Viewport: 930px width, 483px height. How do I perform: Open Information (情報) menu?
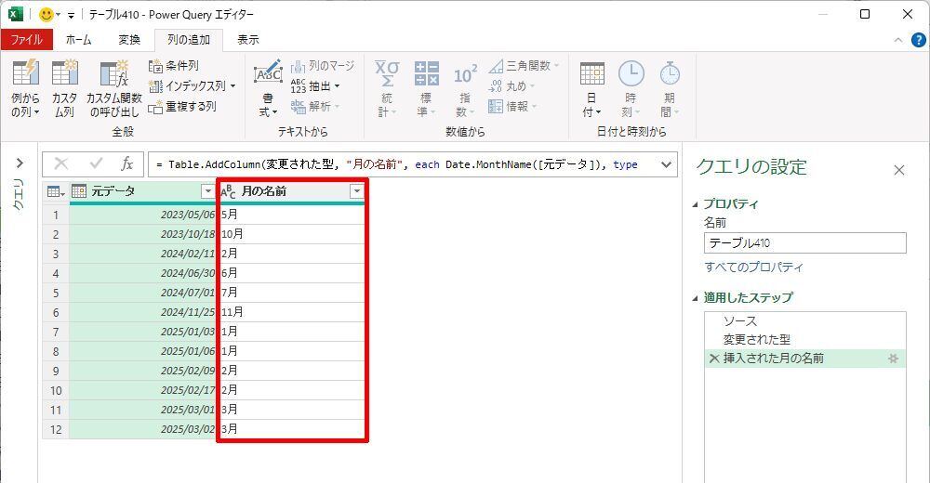point(512,107)
